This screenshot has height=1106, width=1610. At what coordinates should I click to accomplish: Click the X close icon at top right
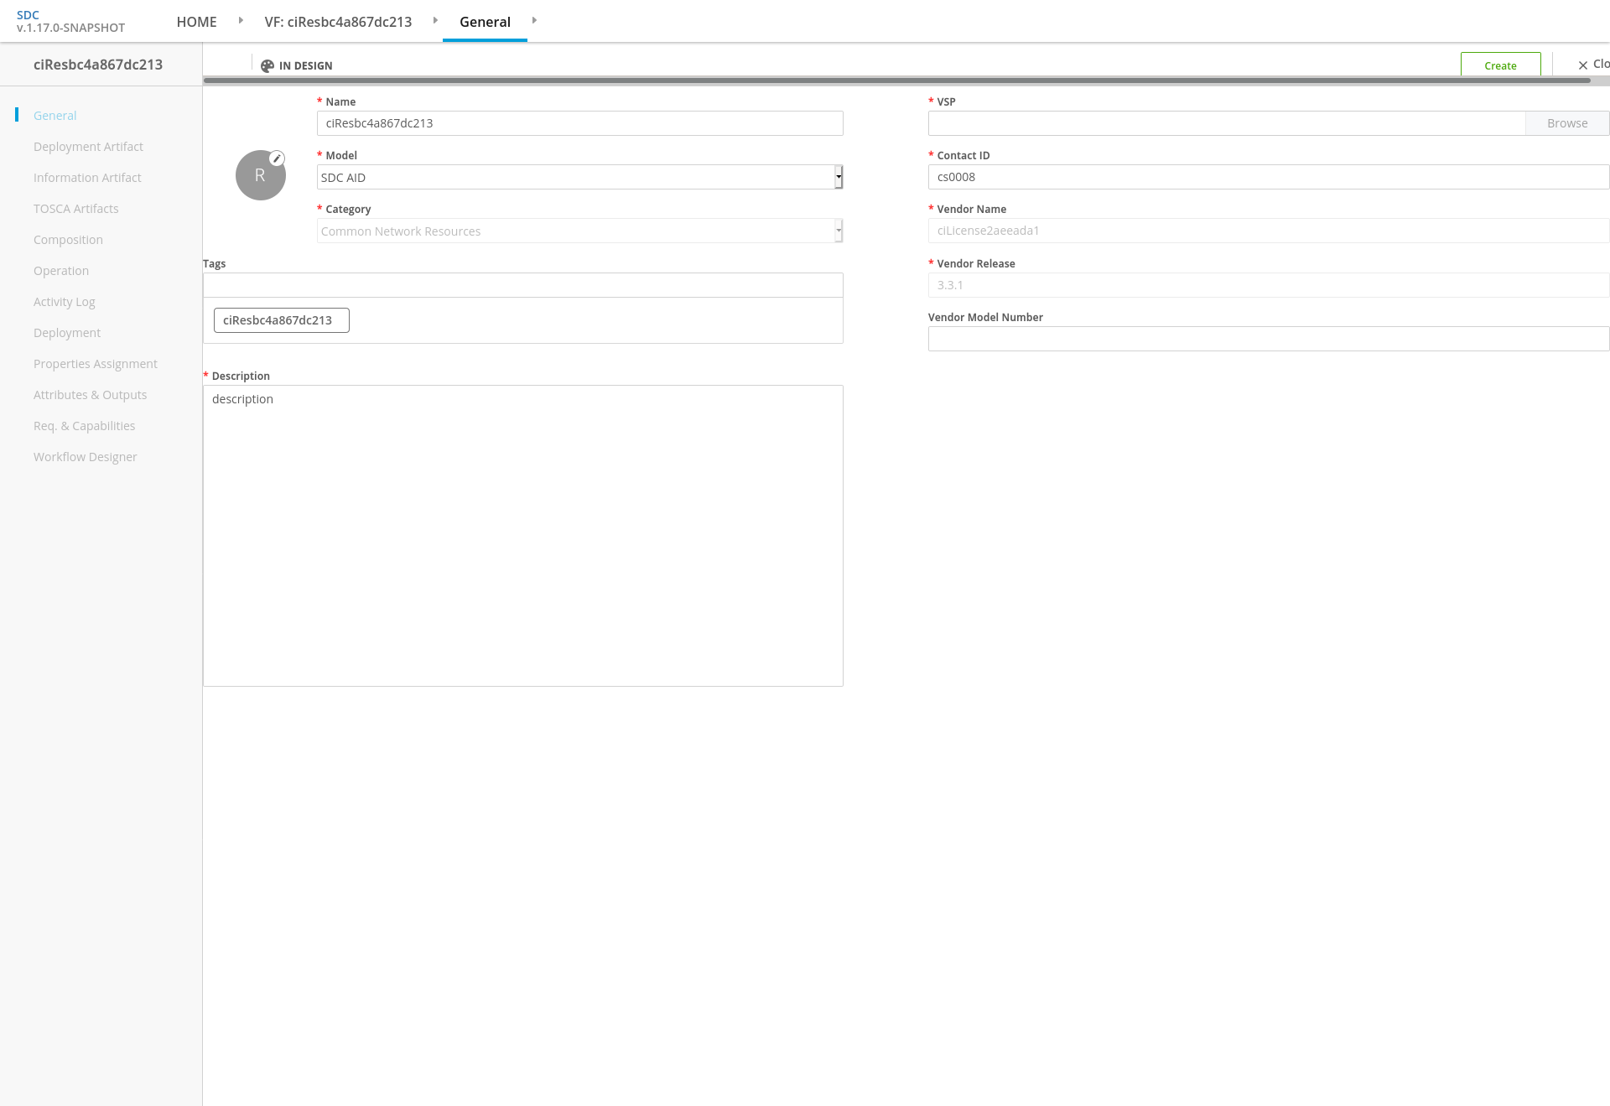click(1583, 65)
